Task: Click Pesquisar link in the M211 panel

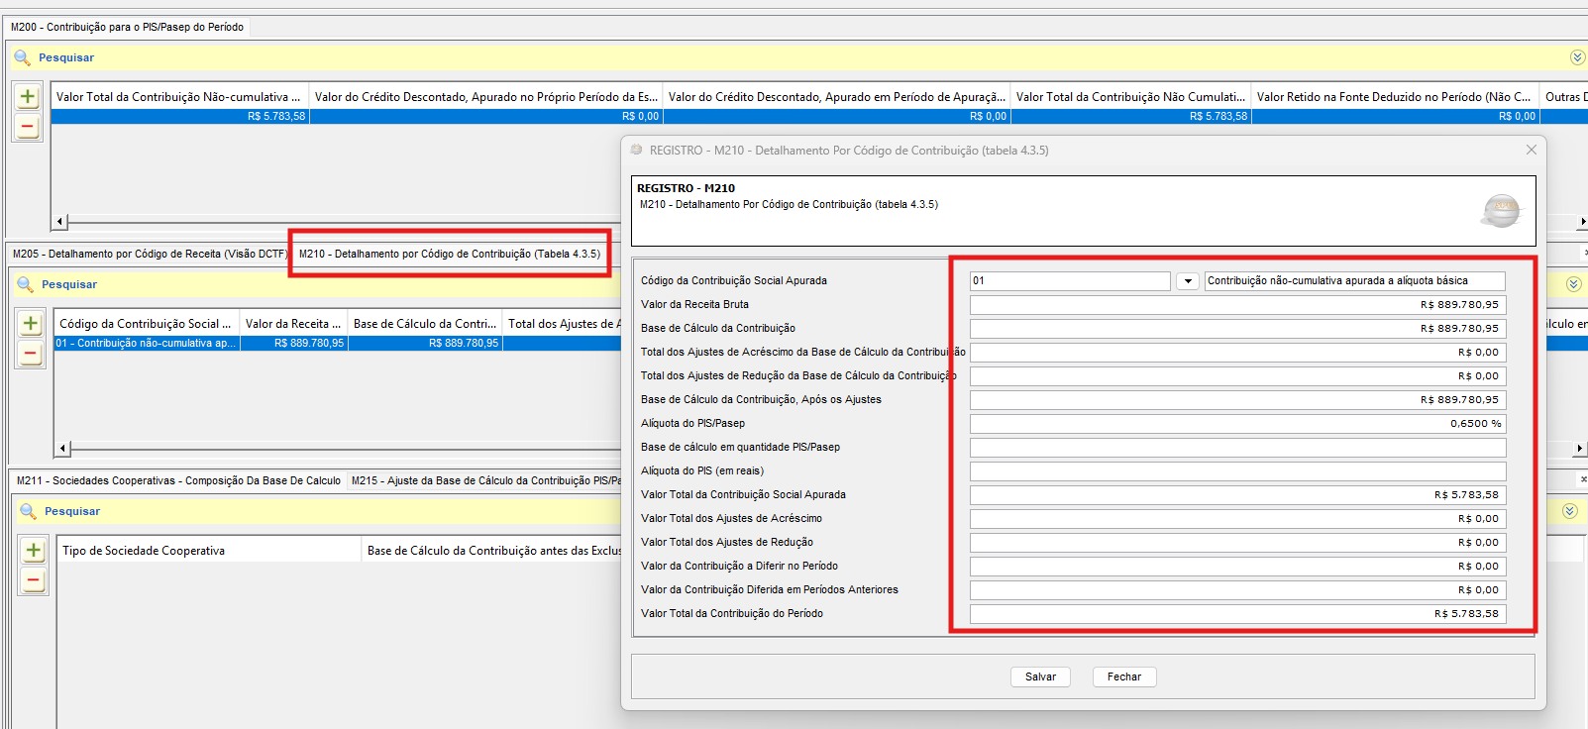Action: [x=72, y=511]
